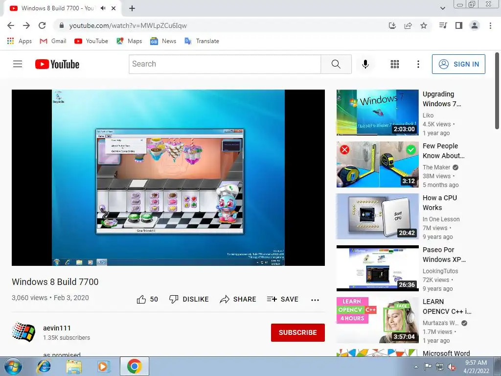Open the Apps bookmark

coord(19,41)
